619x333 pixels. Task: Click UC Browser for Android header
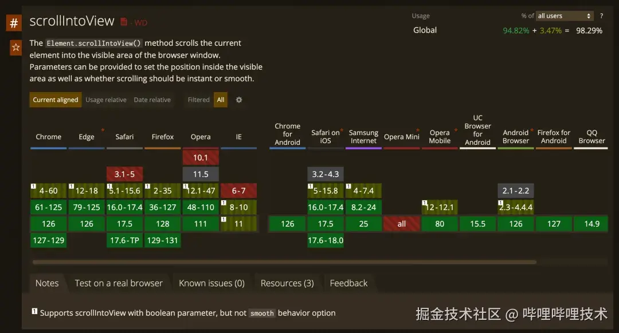click(477, 130)
